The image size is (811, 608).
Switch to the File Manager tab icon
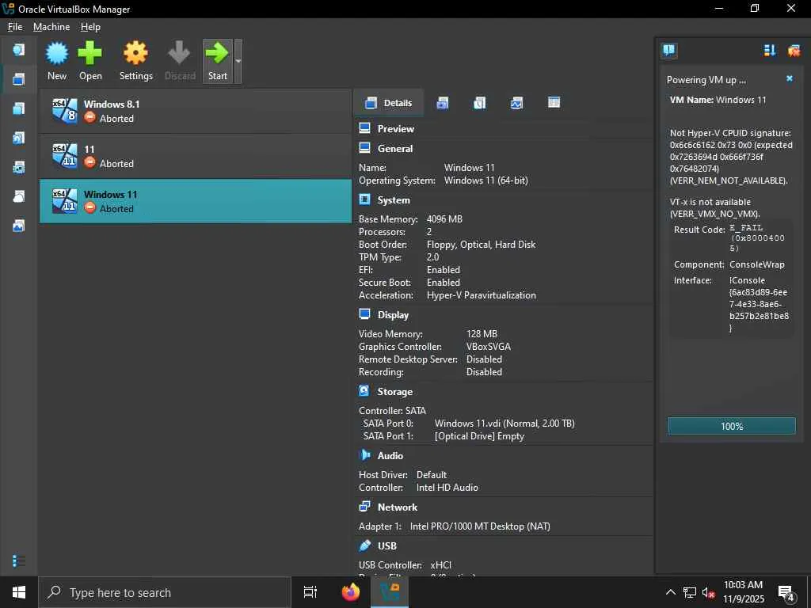(554, 102)
